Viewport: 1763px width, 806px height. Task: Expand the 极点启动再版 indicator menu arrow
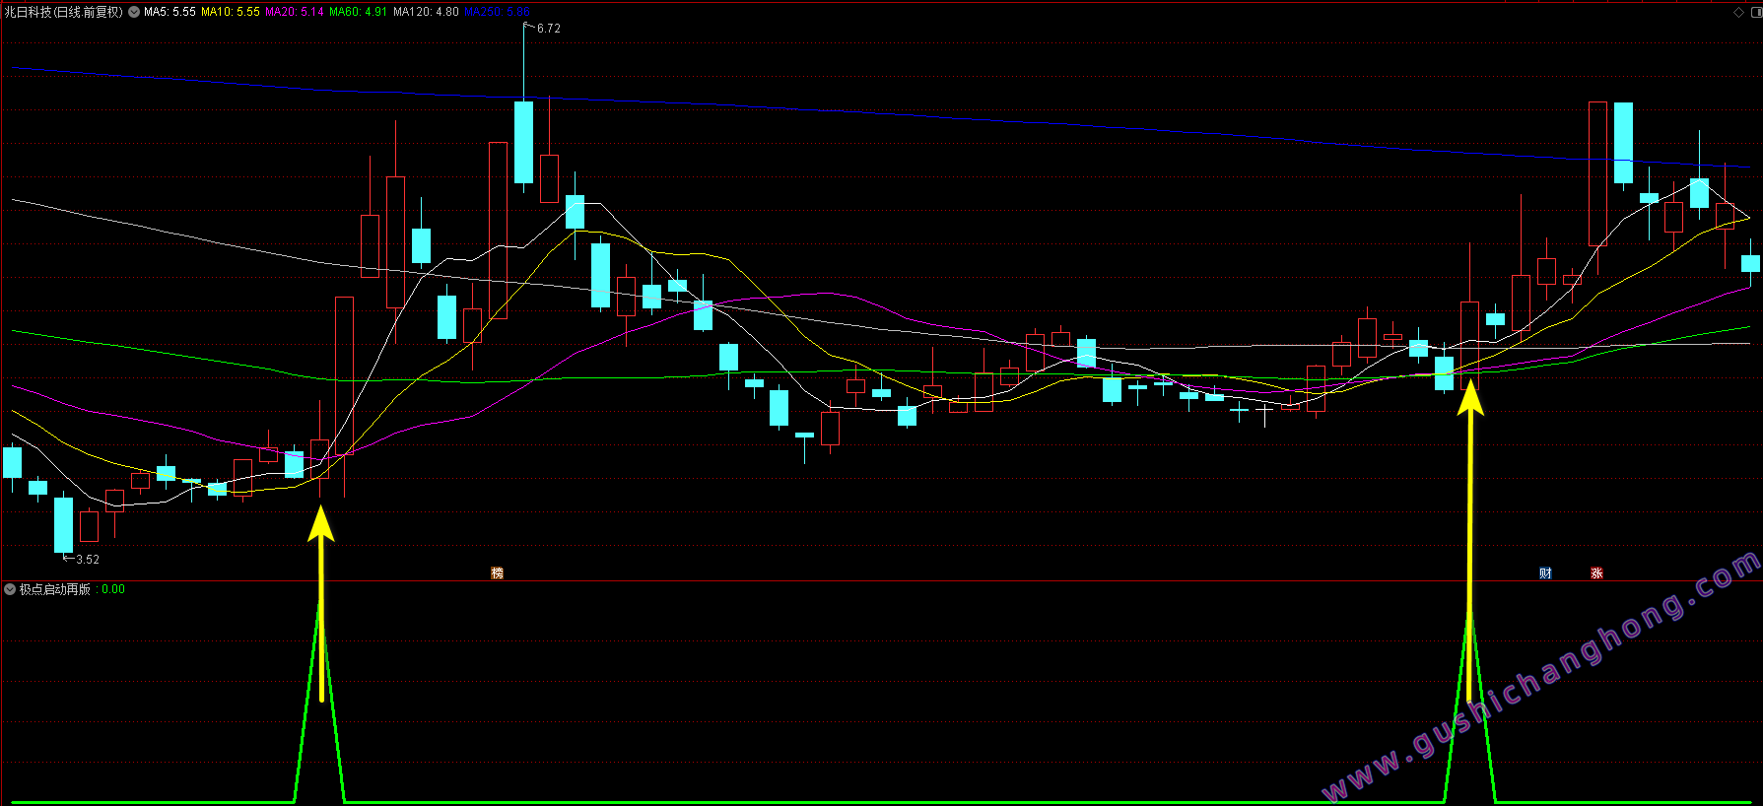pos(10,589)
